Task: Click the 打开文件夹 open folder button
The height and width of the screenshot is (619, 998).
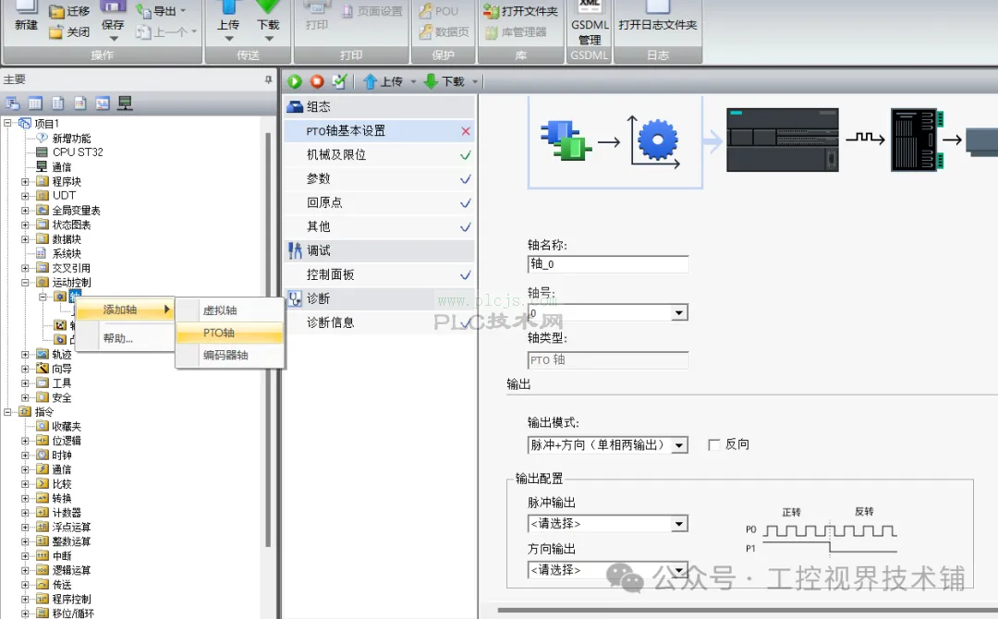Action: (x=520, y=11)
